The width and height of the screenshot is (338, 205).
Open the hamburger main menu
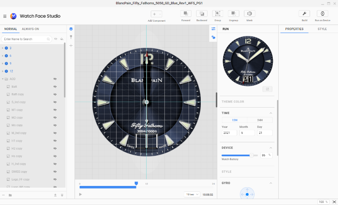coord(5,16)
